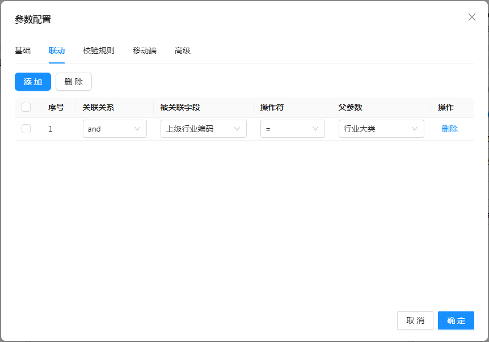489x342 pixels.
Task: Cancel with the 取消 button
Action: pos(415,320)
